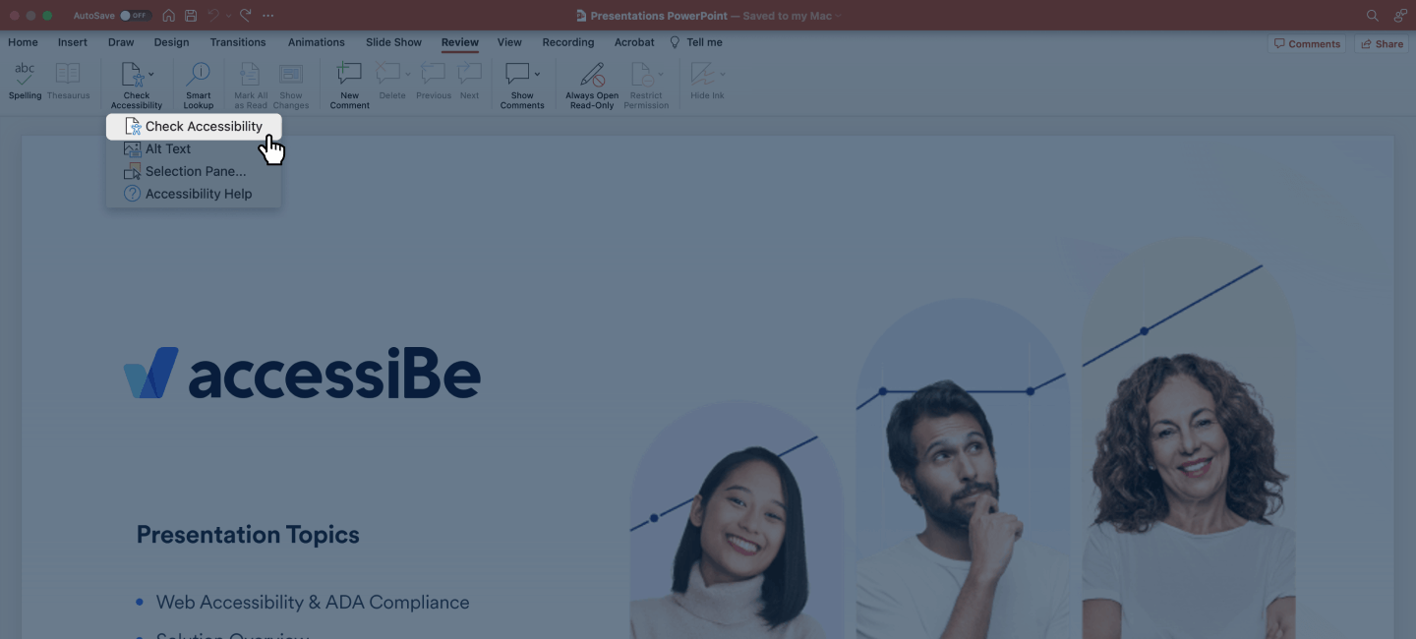Open Selection Pane from the menu

point(196,171)
